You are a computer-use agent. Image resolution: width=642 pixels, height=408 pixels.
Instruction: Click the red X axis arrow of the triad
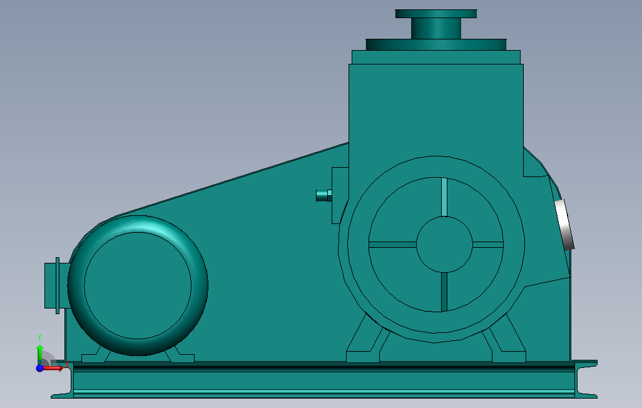[x=54, y=369]
